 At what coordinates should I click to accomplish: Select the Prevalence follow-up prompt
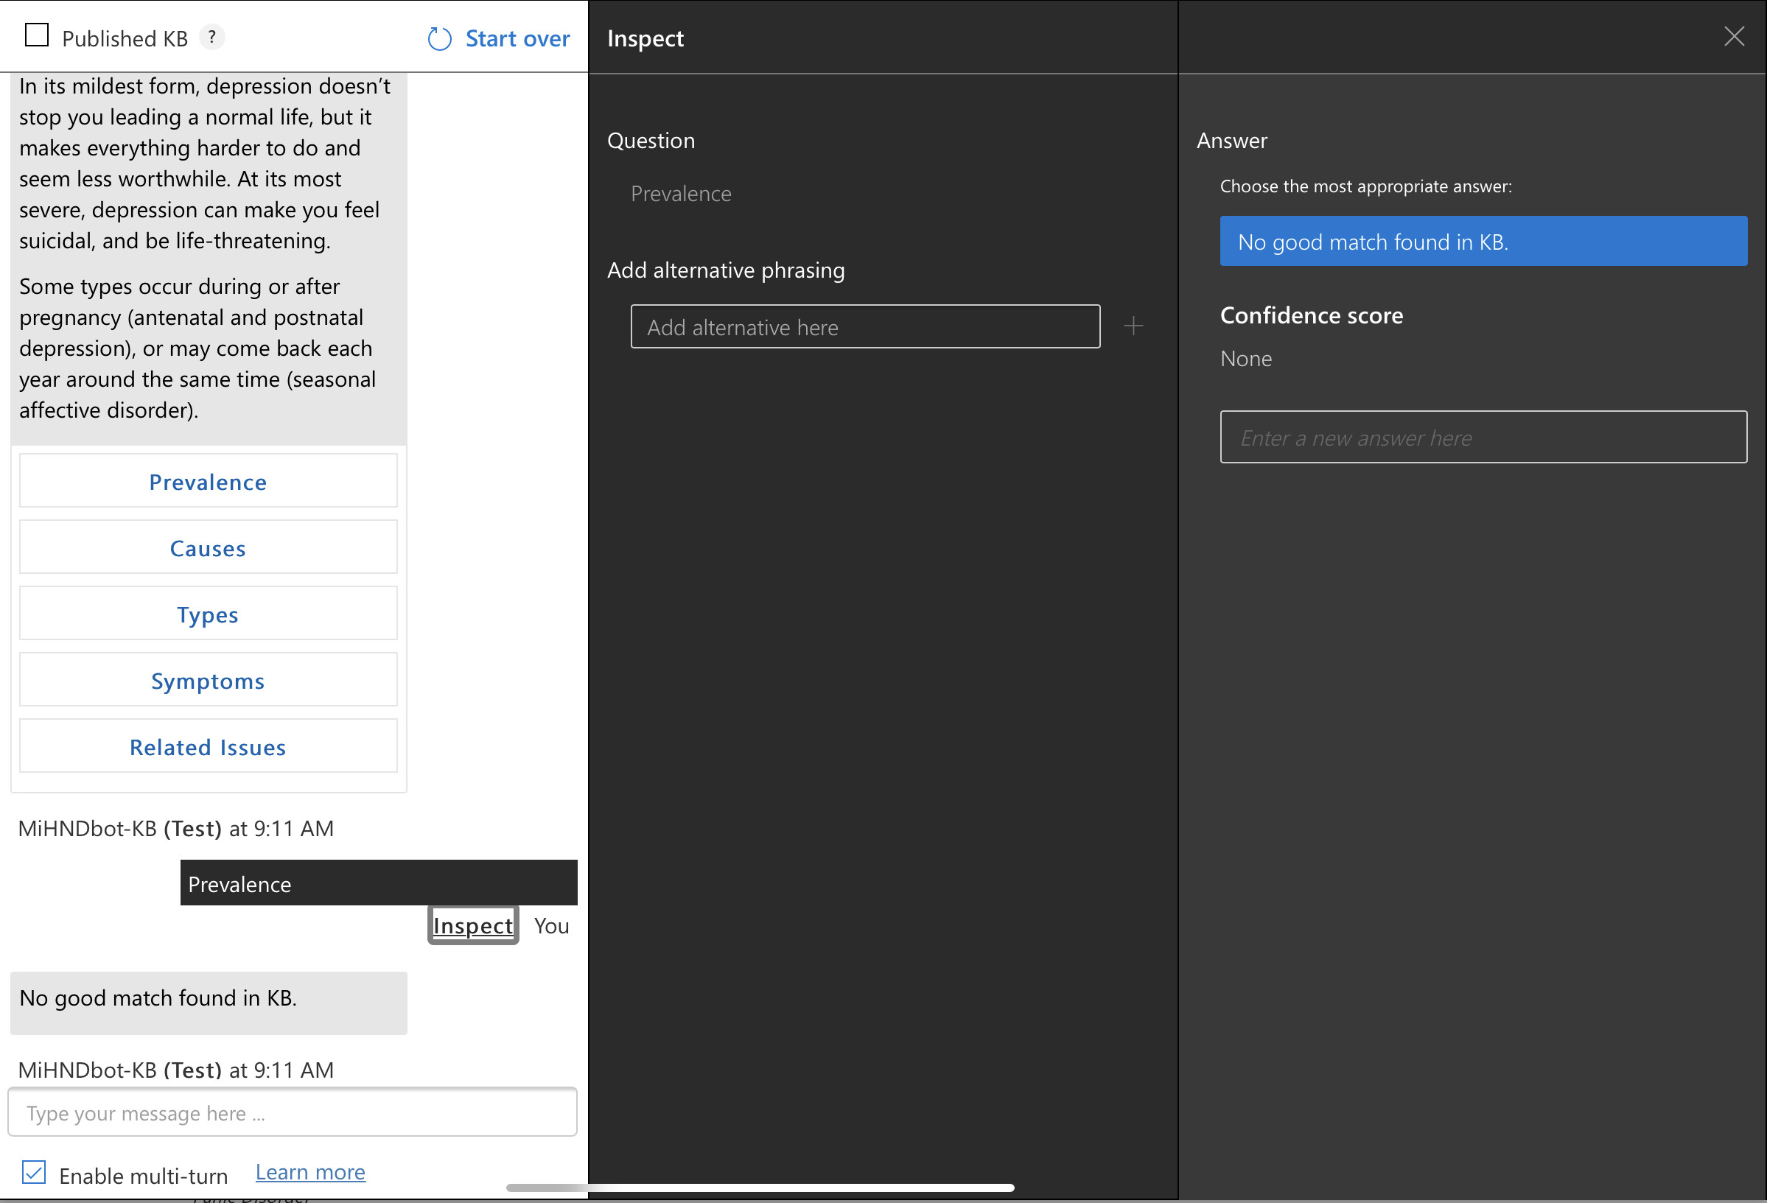coord(208,482)
